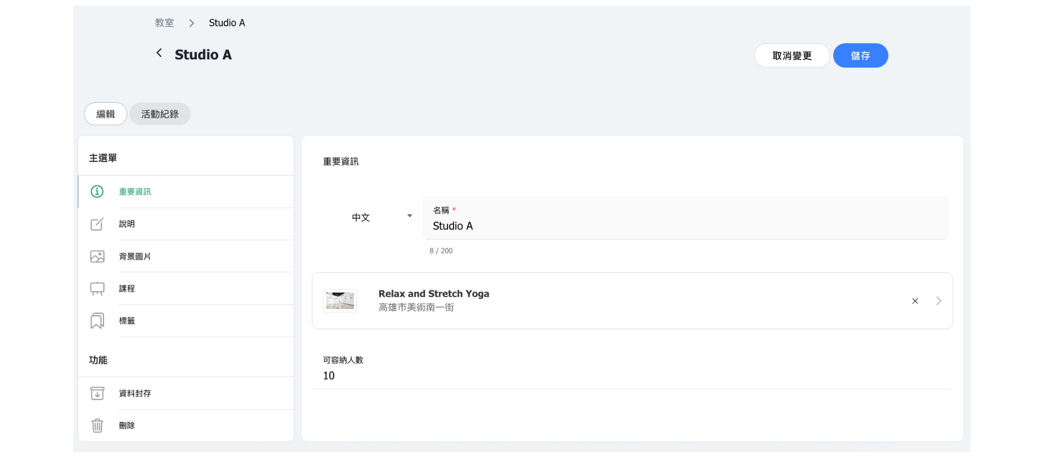Click the 說明 edit pencil icon
The height and width of the screenshot is (458, 1044).
pyautogui.click(x=97, y=224)
